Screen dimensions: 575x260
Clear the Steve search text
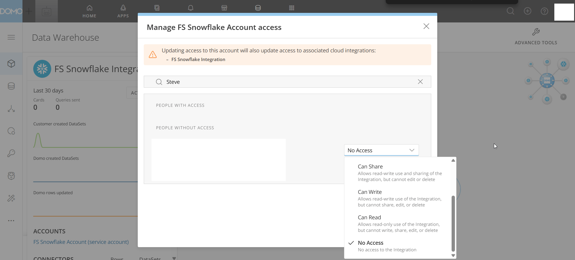point(420,82)
